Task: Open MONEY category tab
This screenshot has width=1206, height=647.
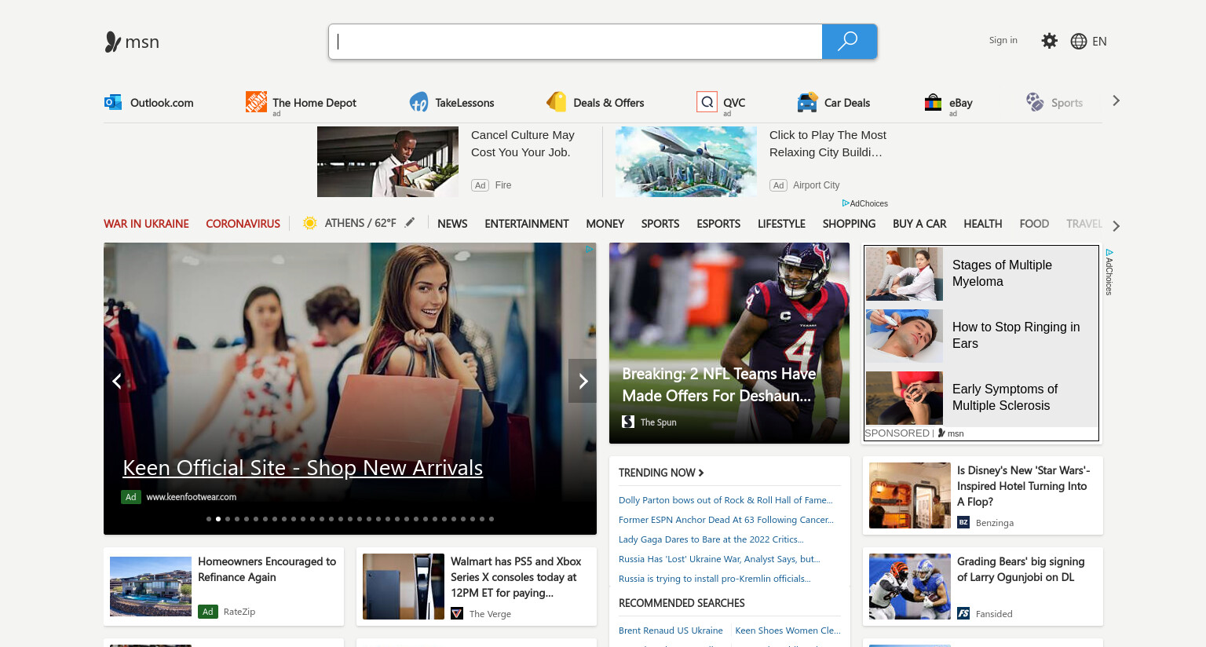Action: tap(605, 224)
